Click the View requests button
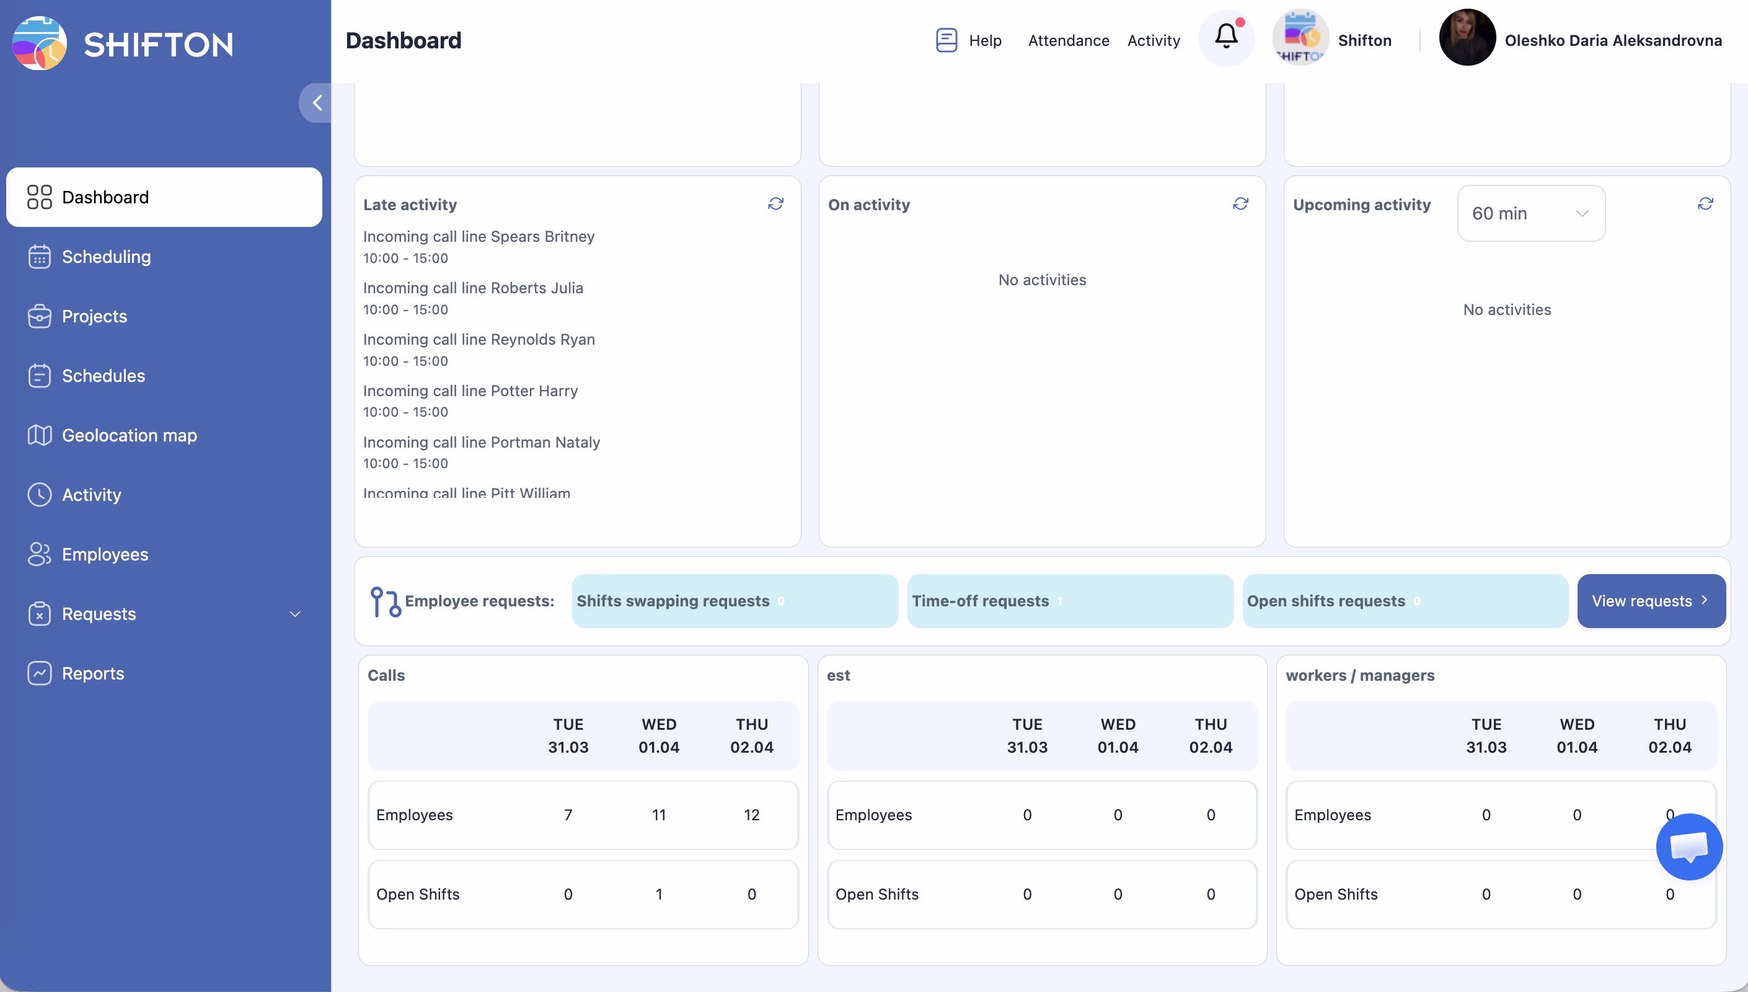The width and height of the screenshot is (1748, 992). [1650, 601]
